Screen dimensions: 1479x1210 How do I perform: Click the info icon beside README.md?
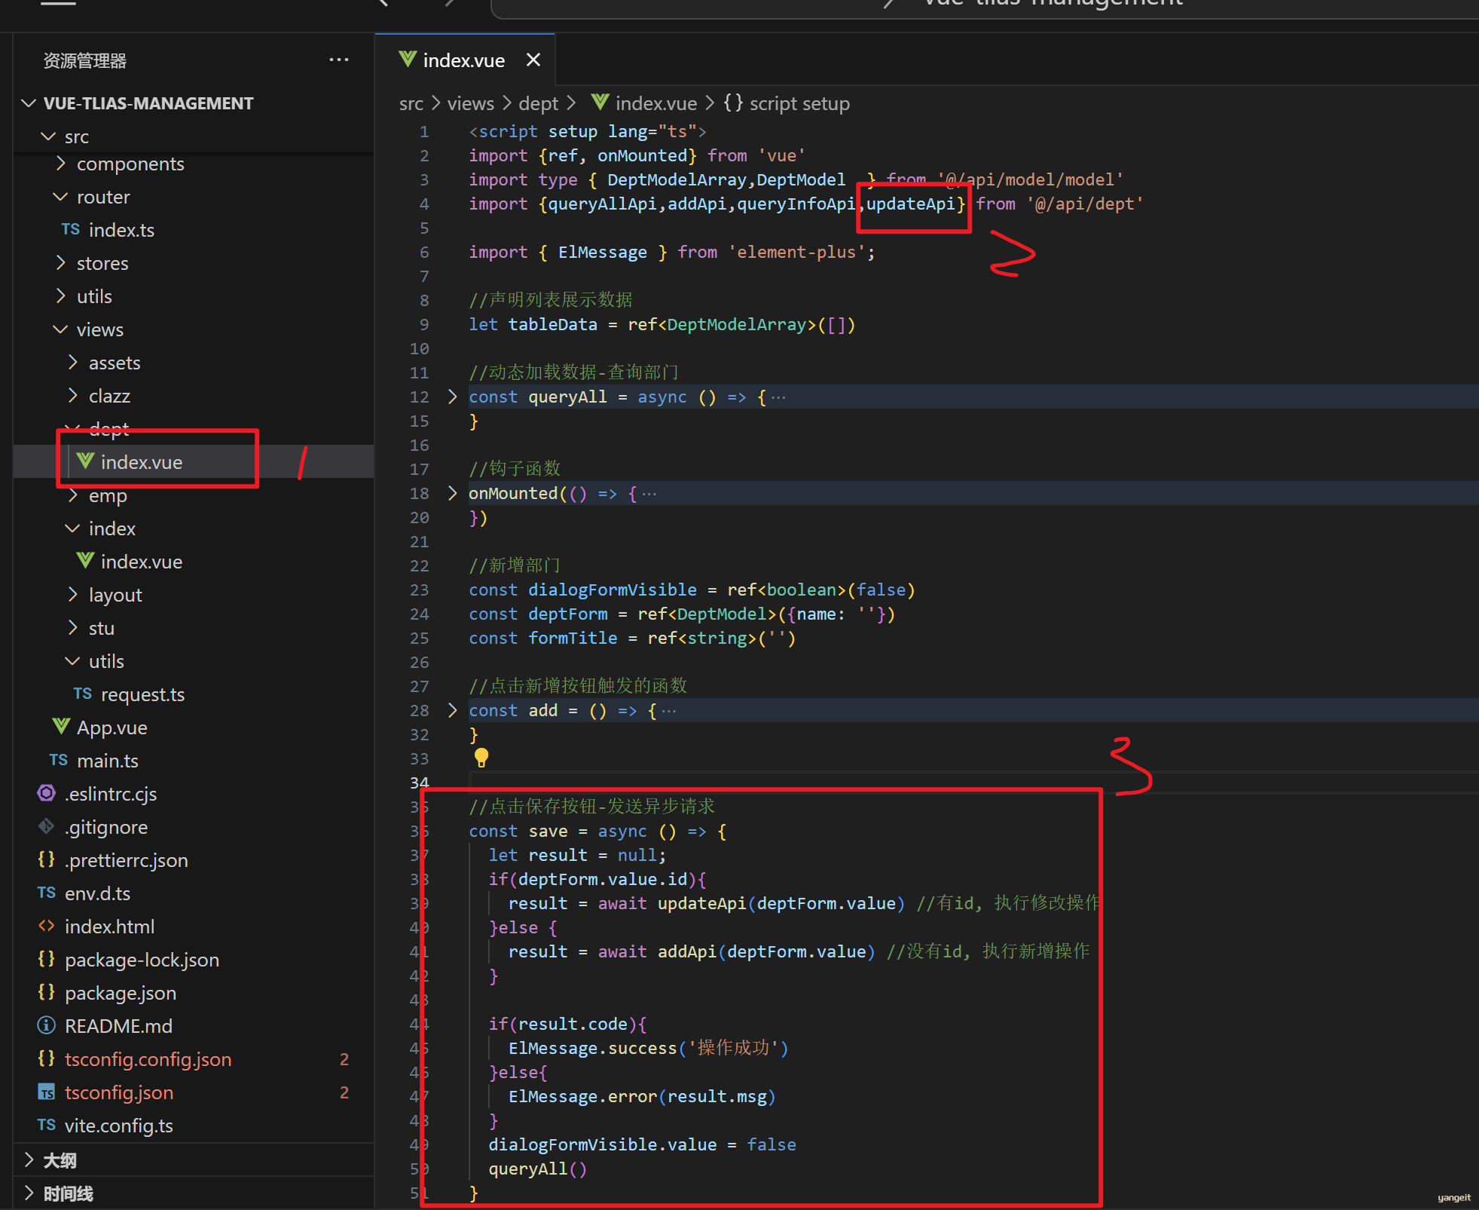tap(47, 1025)
